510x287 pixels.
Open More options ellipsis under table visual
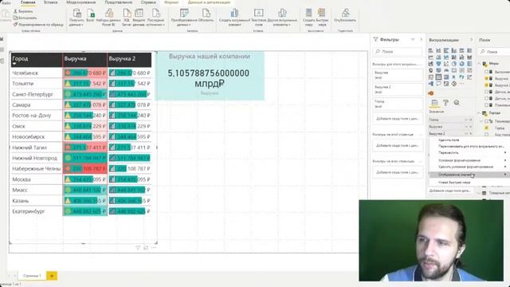(x=154, y=248)
